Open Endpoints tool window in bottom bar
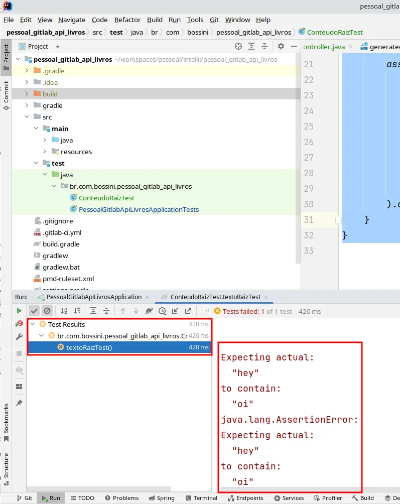This screenshot has width=400, height=504. point(245,498)
